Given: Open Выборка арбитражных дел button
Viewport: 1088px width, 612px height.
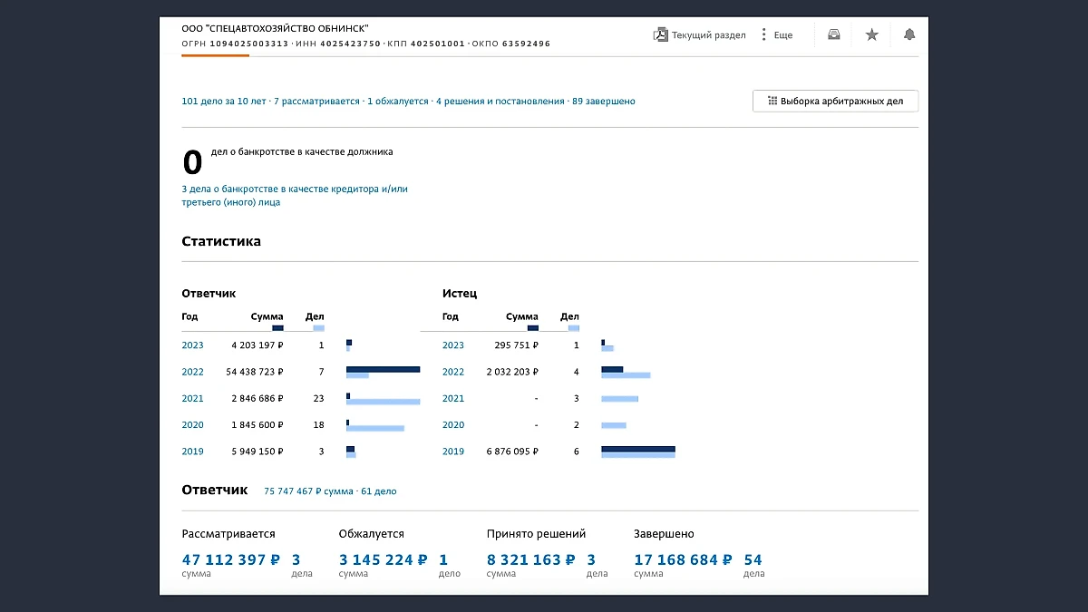Looking at the screenshot, I should pos(835,102).
